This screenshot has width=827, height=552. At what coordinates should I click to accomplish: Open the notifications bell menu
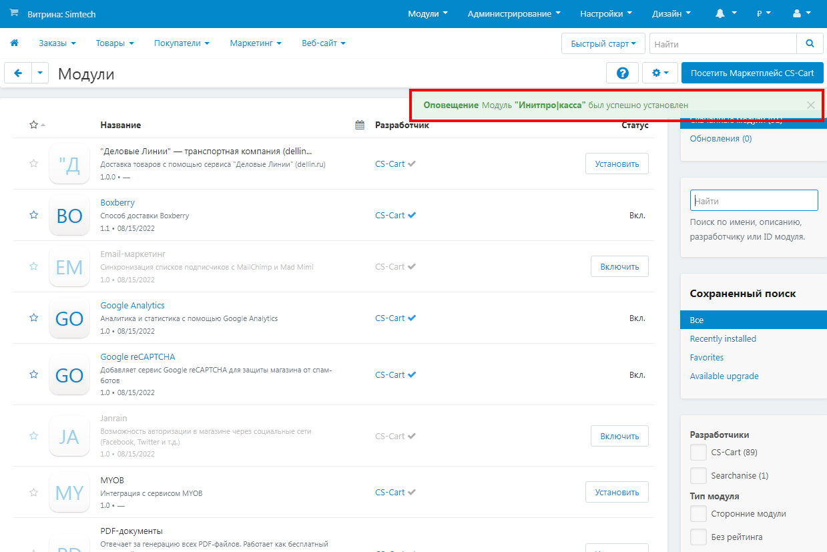click(x=726, y=13)
